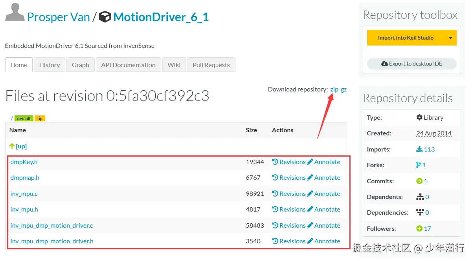The width and height of the screenshot is (472, 261).
Task: Click Import into Keil Studio button
Action: (x=406, y=38)
